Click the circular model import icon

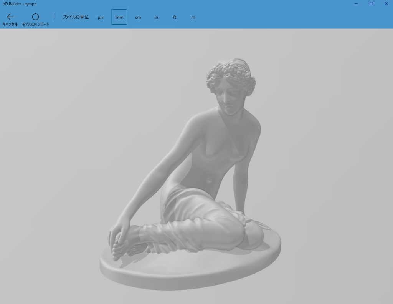tap(35, 17)
